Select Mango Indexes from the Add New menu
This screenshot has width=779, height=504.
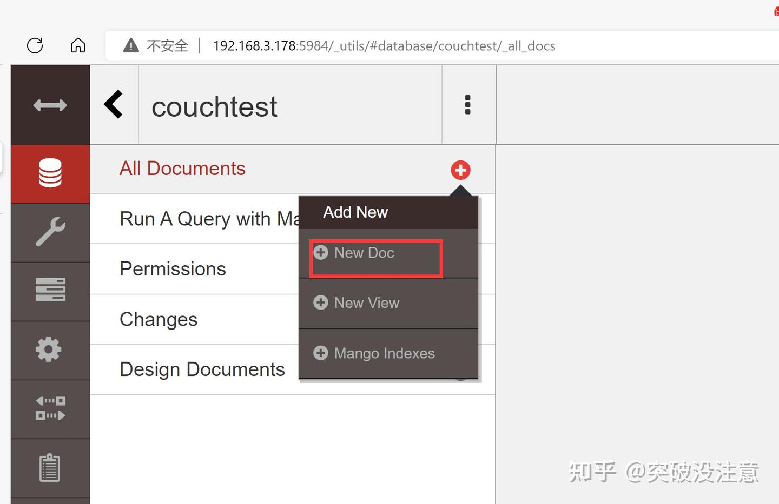(384, 353)
